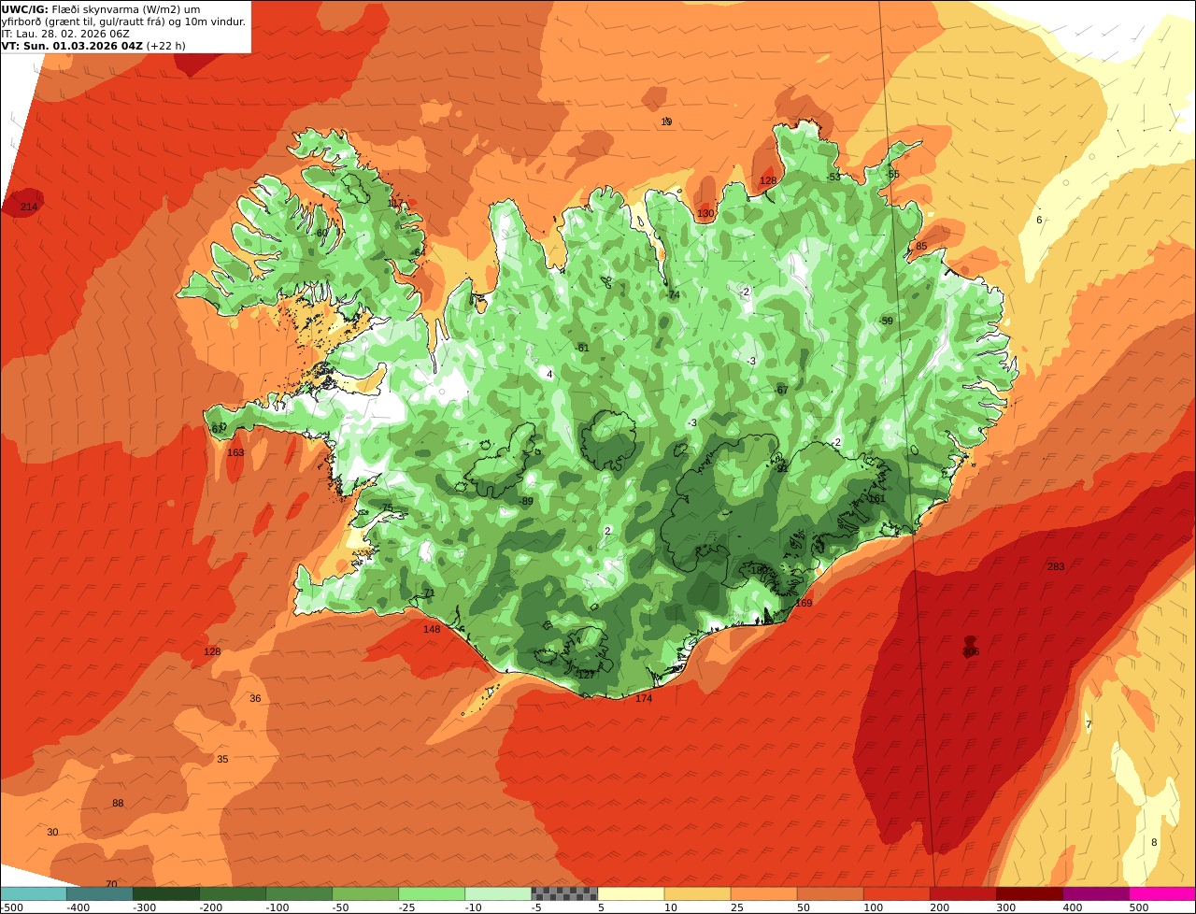This screenshot has width=1196, height=914.
Task: Click the map value '7' in the southeast ocean
Action: (x=1089, y=725)
